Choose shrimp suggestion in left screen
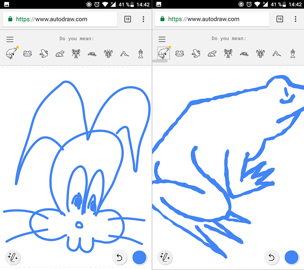 [92, 54]
